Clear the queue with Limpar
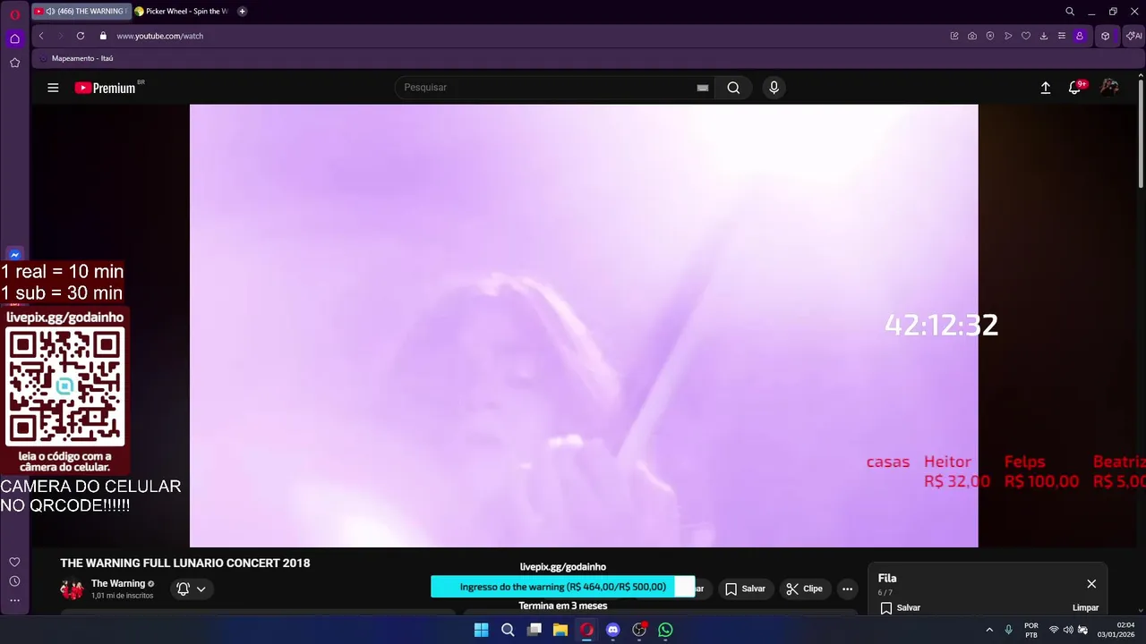1146x644 pixels. [x=1085, y=607]
